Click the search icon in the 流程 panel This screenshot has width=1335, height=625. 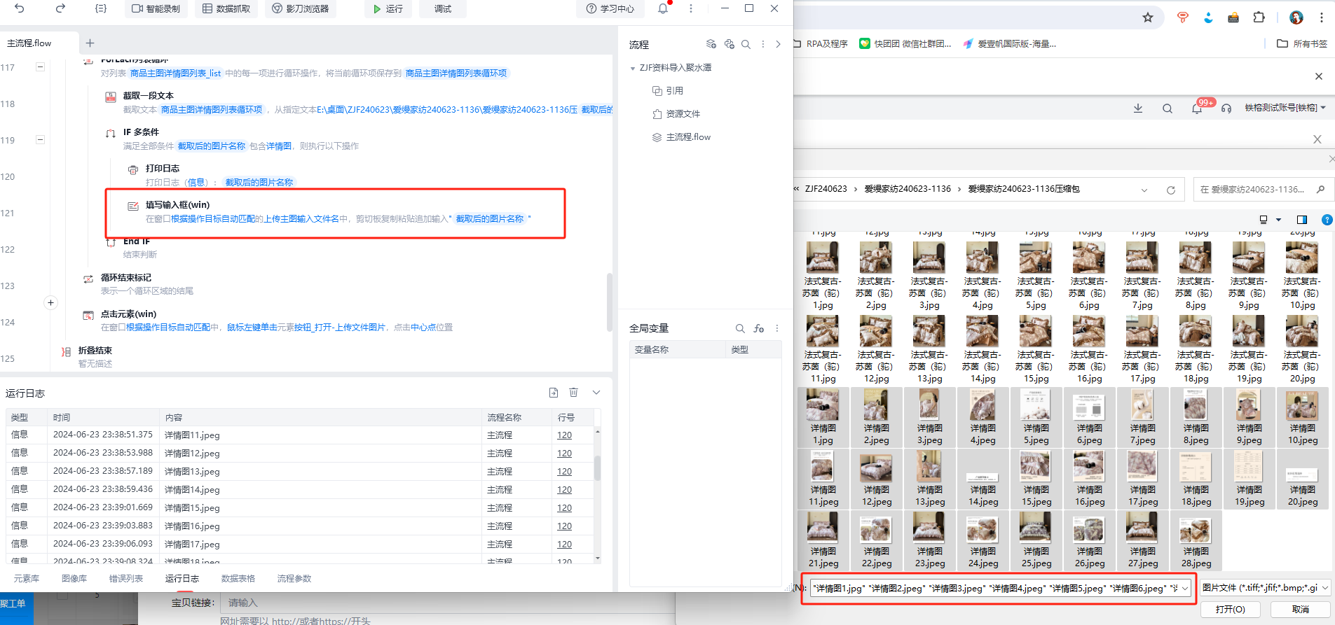(x=746, y=44)
